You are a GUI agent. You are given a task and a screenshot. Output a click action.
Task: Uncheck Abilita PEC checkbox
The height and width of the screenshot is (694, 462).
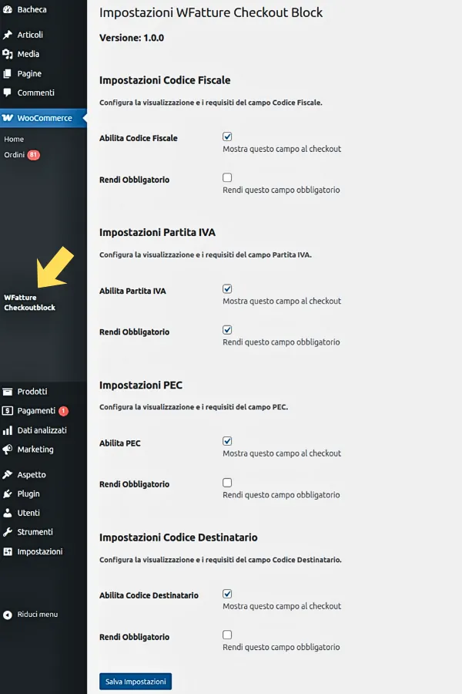227,441
